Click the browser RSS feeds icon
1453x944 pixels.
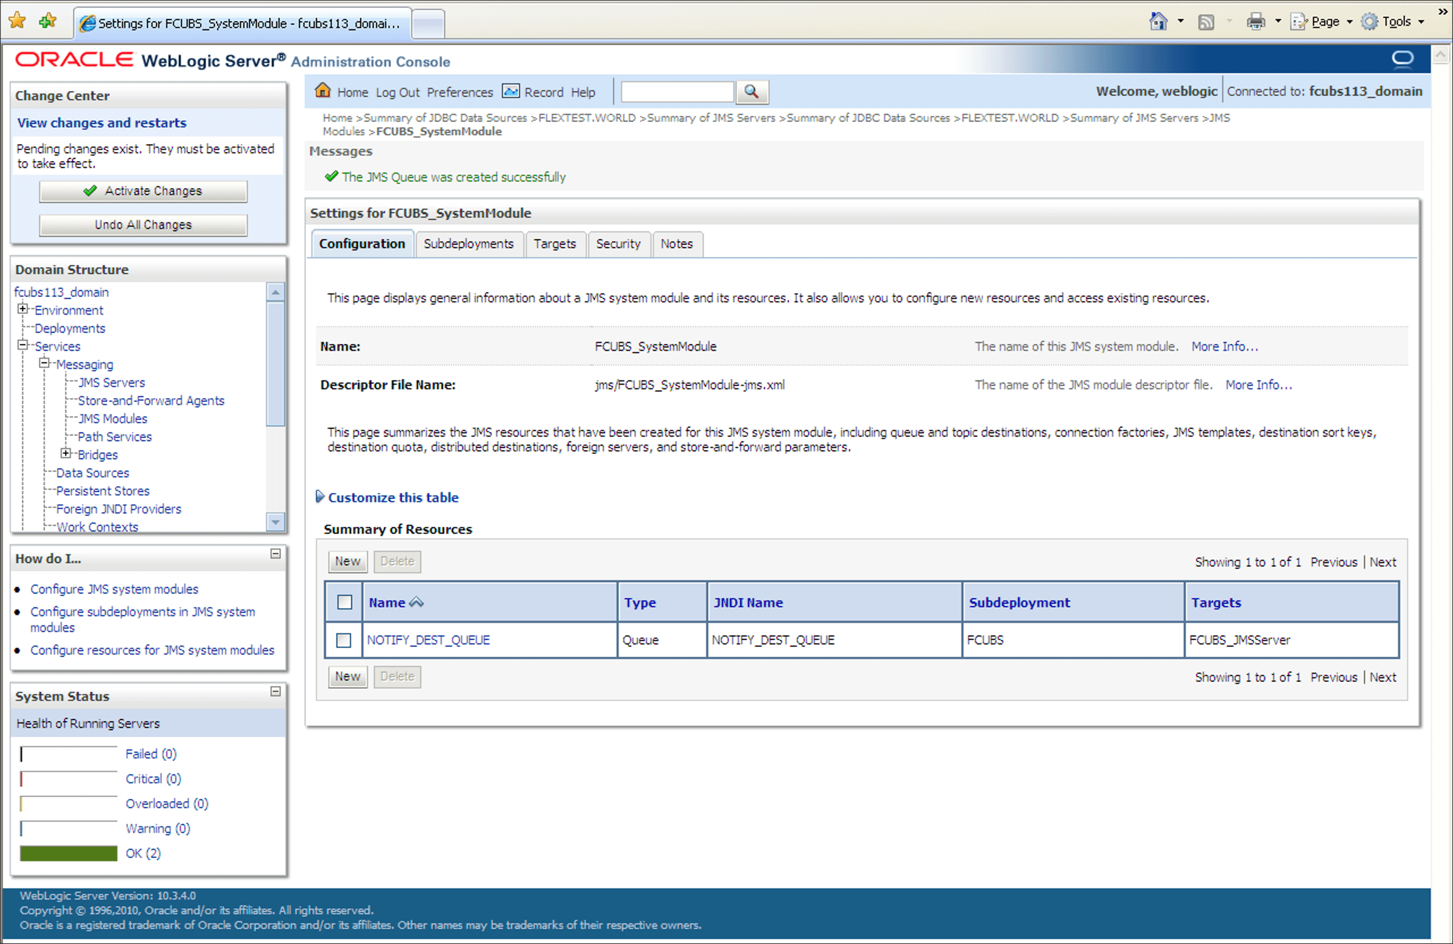click(1206, 23)
